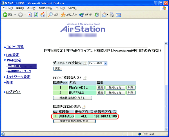Click the vertical scrollbar thumb
Screen dimensions: 169x137
pos(166,106)
